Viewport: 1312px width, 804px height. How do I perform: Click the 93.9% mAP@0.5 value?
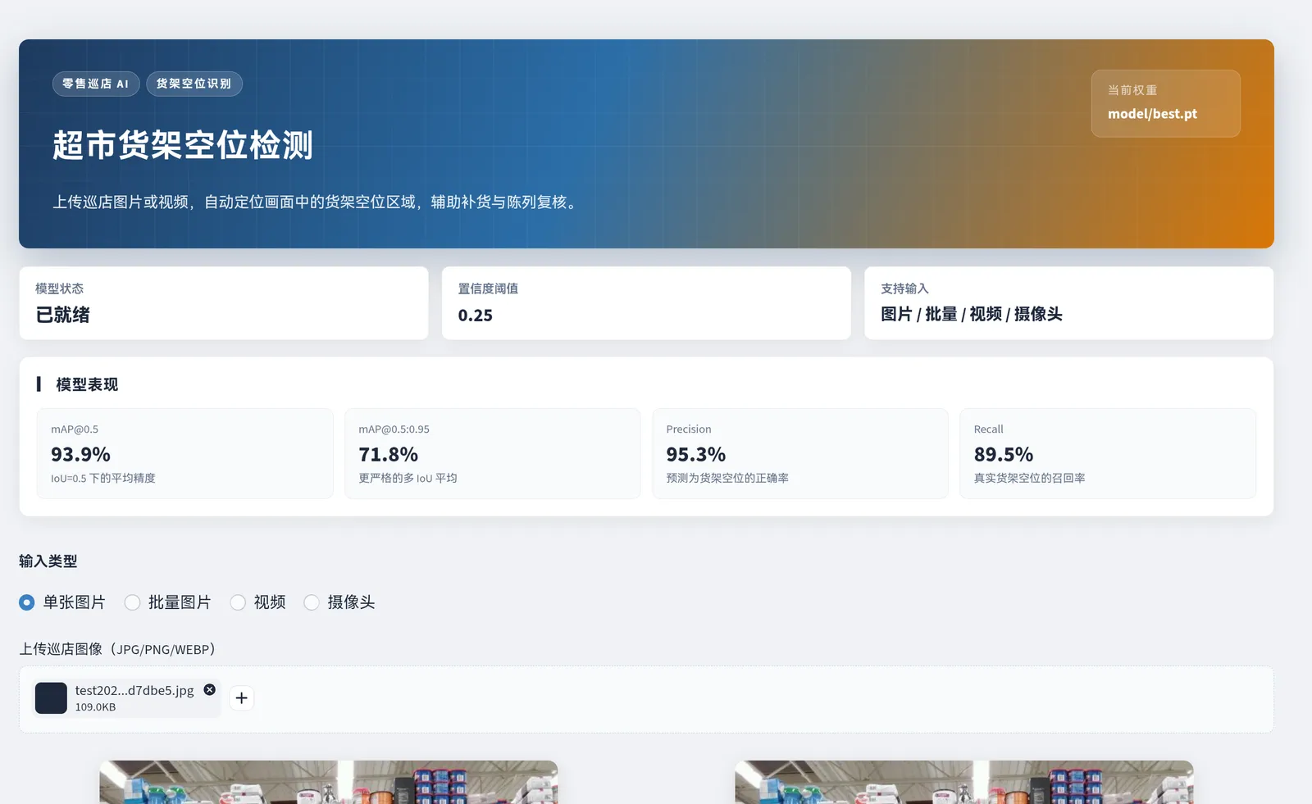[80, 454]
